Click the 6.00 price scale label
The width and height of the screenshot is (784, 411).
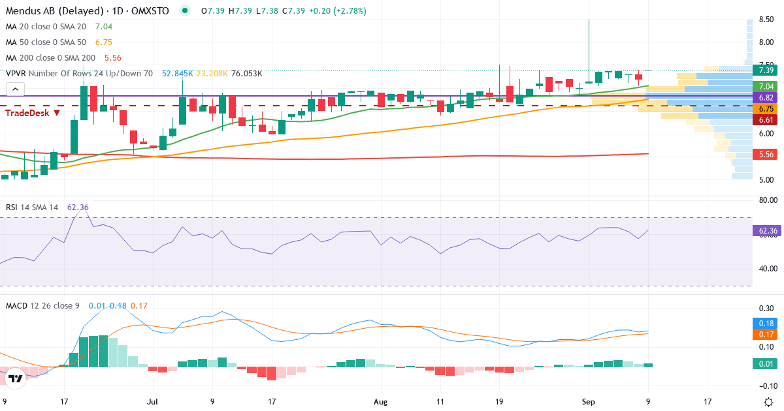point(766,134)
